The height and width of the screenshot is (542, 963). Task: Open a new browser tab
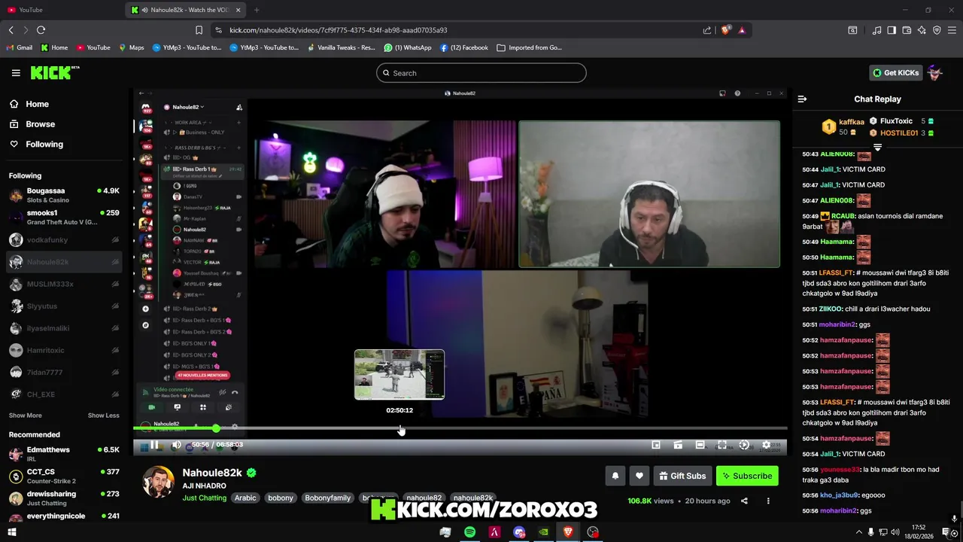click(x=257, y=10)
